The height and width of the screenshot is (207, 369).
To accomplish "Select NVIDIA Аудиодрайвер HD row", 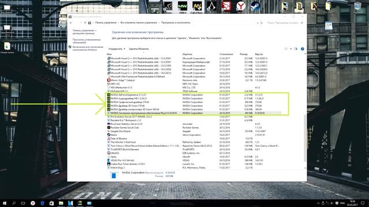I will 194,98.
